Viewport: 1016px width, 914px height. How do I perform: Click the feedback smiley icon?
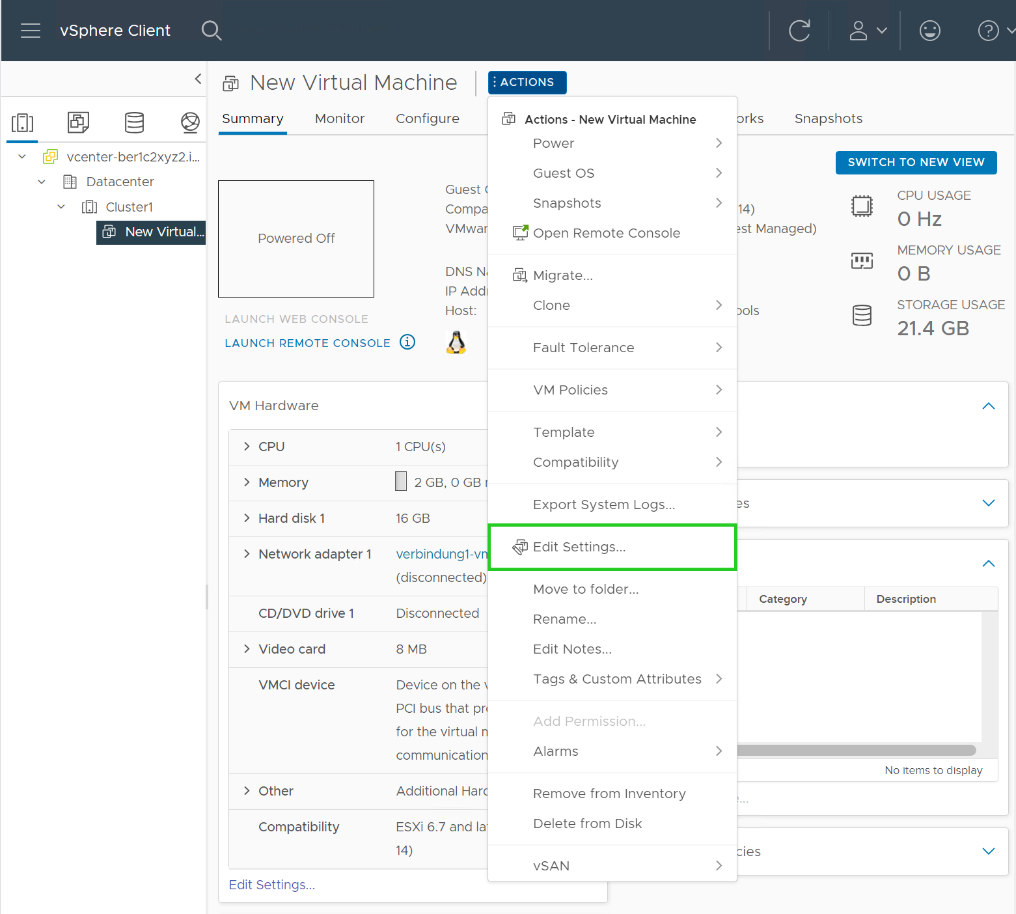point(929,31)
